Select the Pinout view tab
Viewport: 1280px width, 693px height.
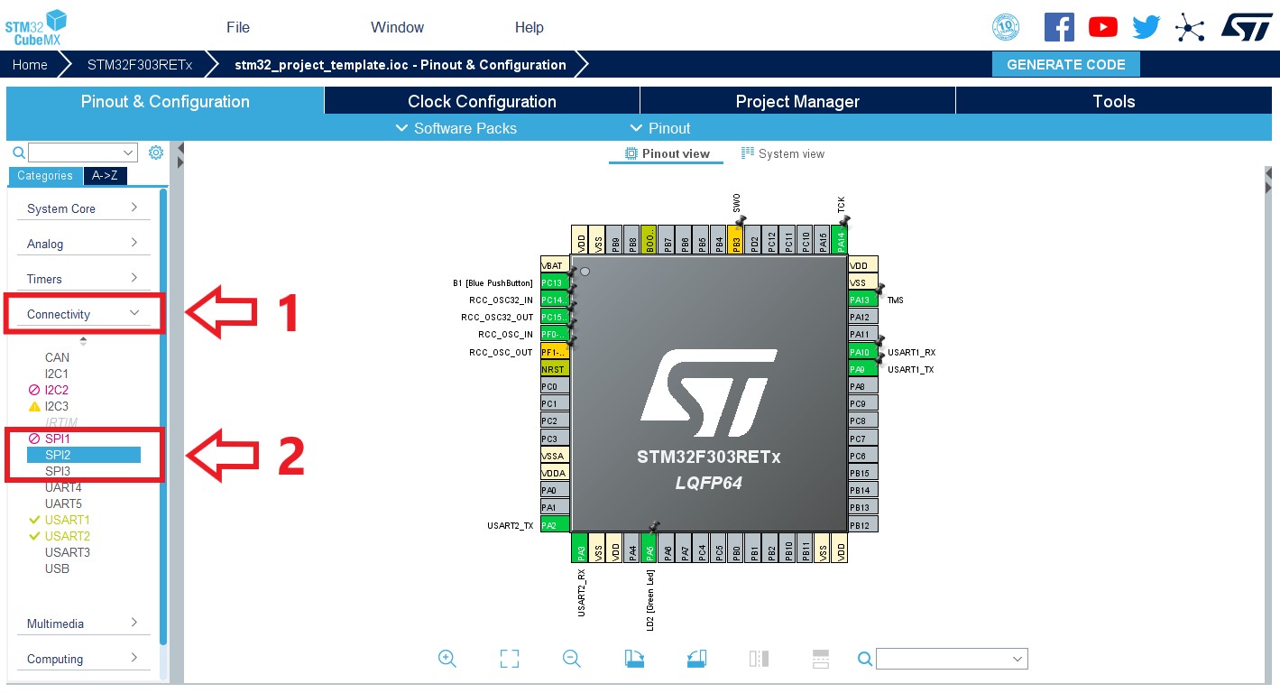[668, 153]
